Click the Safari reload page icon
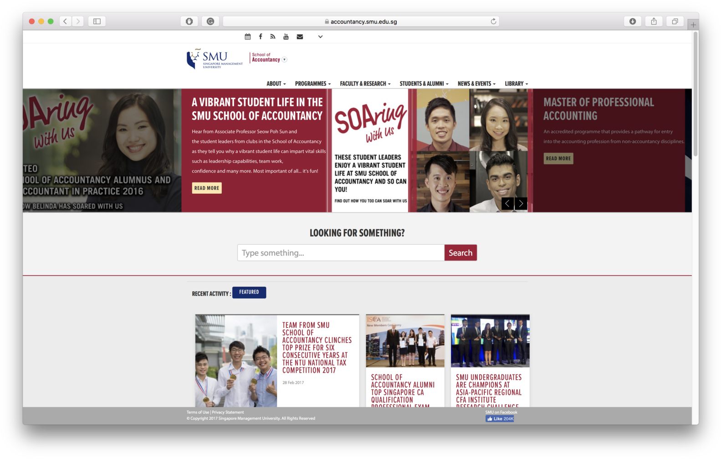The height and width of the screenshot is (459, 721). click(493, 21)
